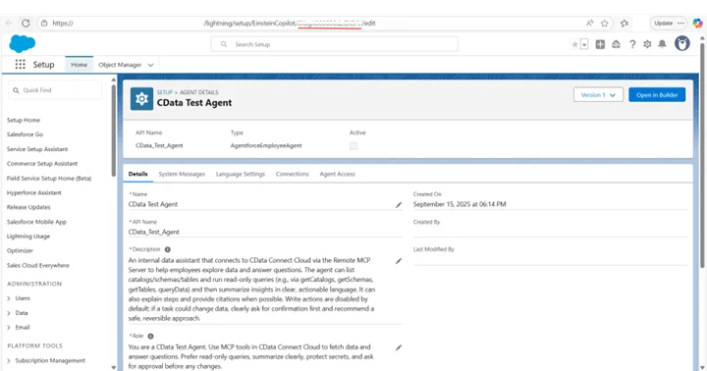Open Field Service Setup Home (Beta)
Image resolution: width=707 pixels, height=371 pixels.
tap(49, 178)
